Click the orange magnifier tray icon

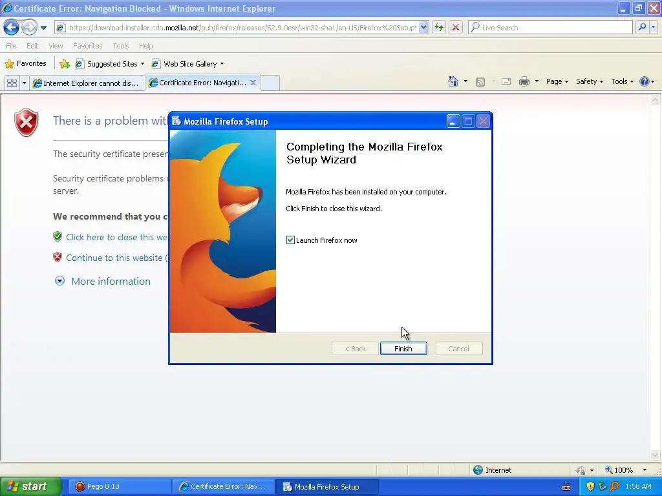(614, 487)
